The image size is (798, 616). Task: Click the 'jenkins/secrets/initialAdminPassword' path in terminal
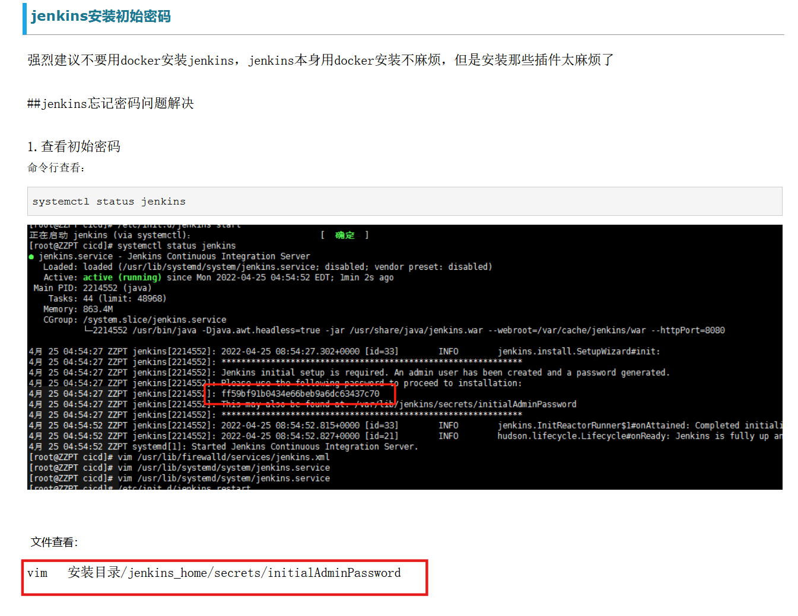(487, 404)
